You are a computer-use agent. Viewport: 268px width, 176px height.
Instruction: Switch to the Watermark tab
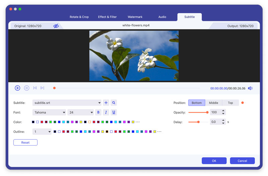pos(135,17)
